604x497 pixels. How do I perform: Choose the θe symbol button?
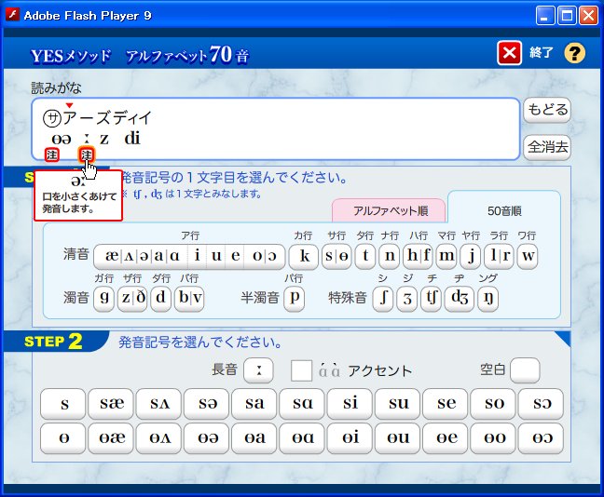coord(446,438)
